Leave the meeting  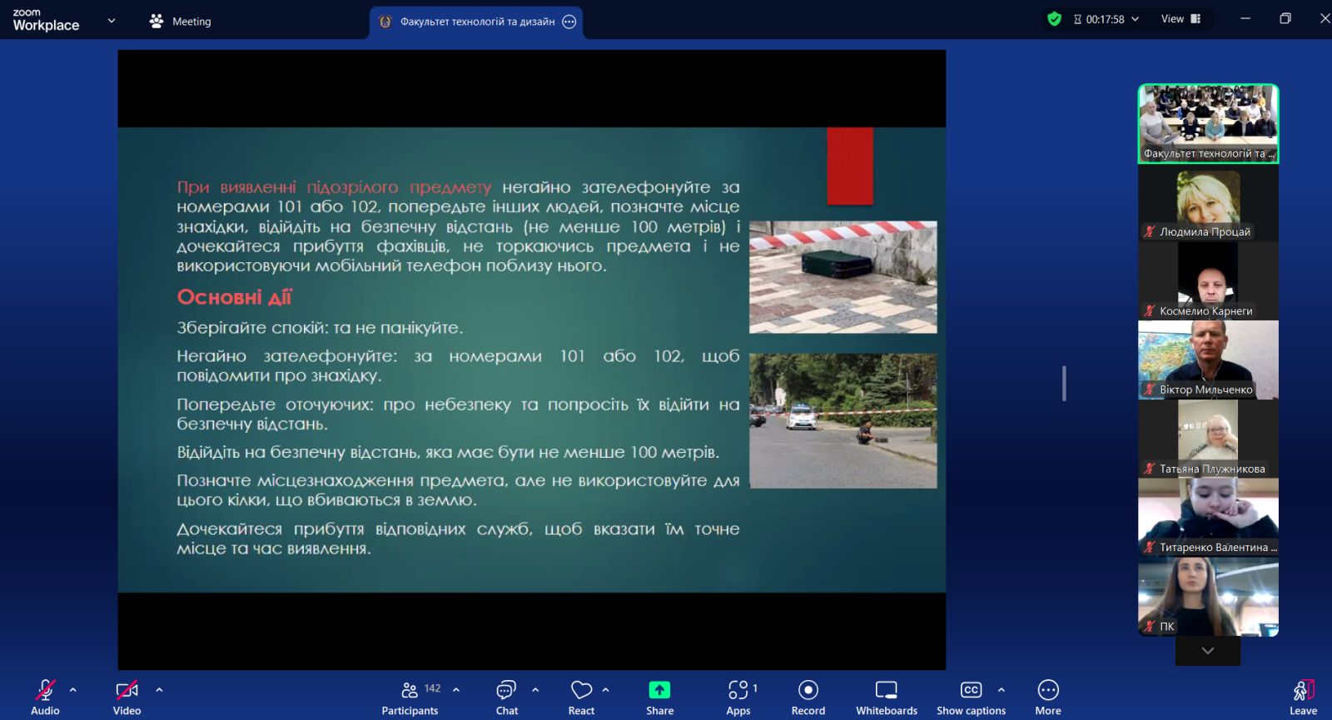point(1303,698)
